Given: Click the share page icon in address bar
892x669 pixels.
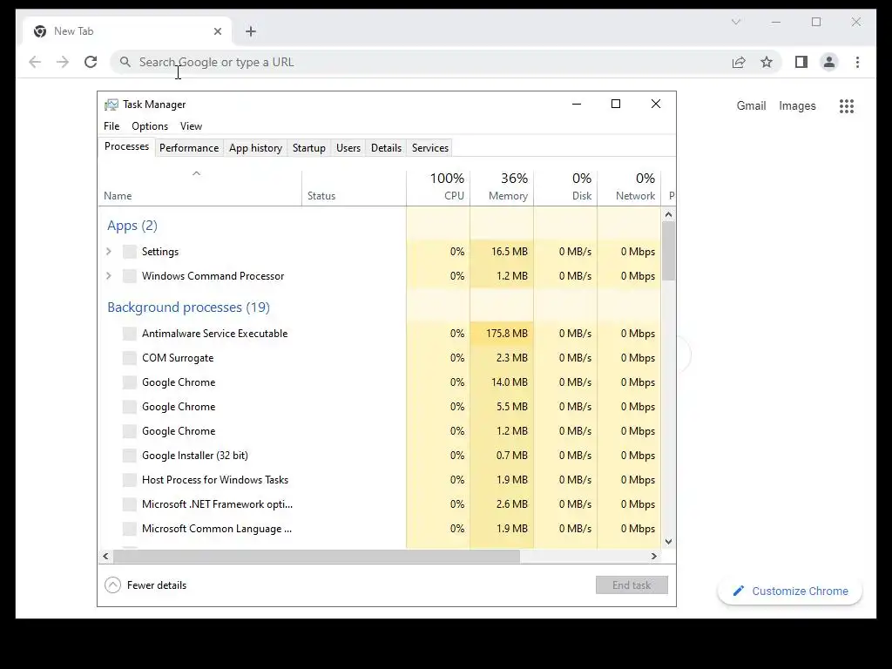Looking at the screenshot, I should pos(739,62).
